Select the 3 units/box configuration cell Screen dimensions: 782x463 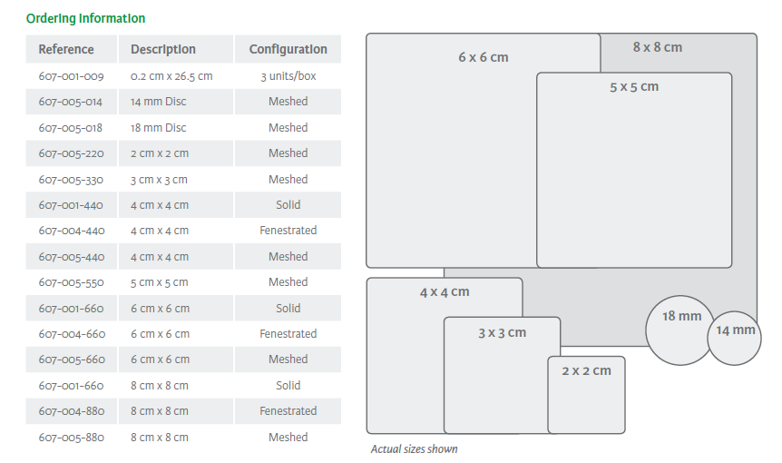point(288,76)
